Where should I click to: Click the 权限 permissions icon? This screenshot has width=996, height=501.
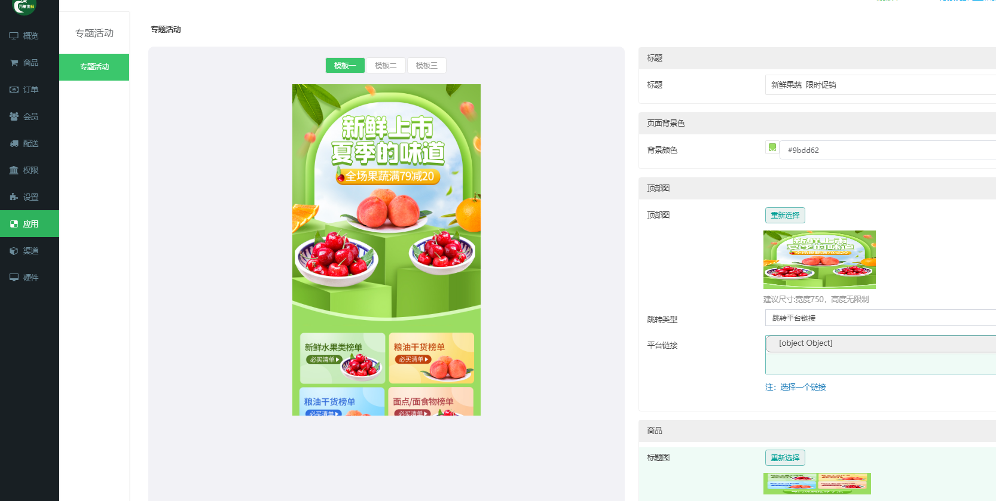[x=14, y=170]
